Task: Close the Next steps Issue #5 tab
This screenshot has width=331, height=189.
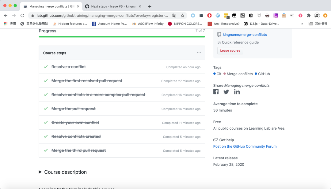Action: tap(140, 6)
